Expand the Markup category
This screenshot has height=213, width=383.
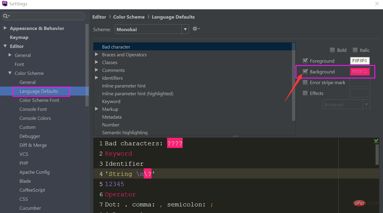click(97, 109)
